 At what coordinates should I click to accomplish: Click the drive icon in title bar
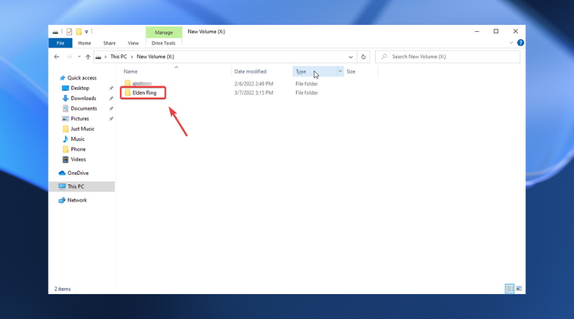pyautogui.click(x=55, y=33)
